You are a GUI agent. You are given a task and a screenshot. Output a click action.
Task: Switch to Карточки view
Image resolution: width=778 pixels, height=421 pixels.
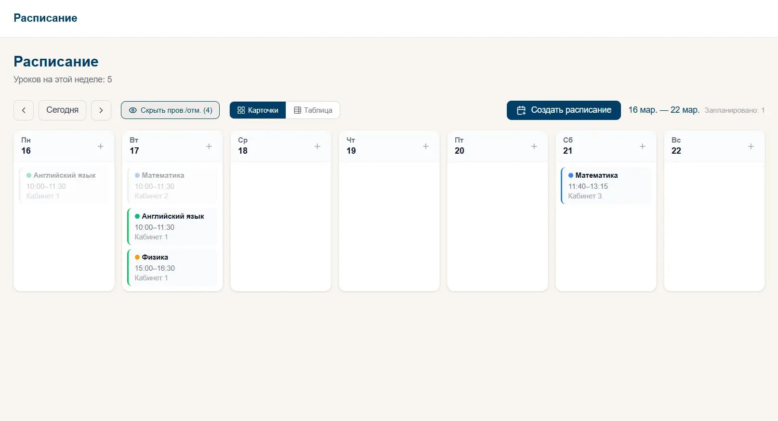[258, 110]
